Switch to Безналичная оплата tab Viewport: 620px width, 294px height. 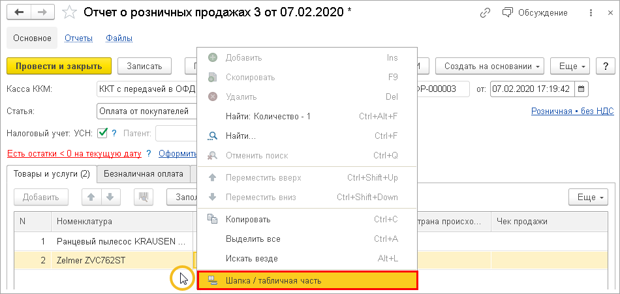point(144,174)
